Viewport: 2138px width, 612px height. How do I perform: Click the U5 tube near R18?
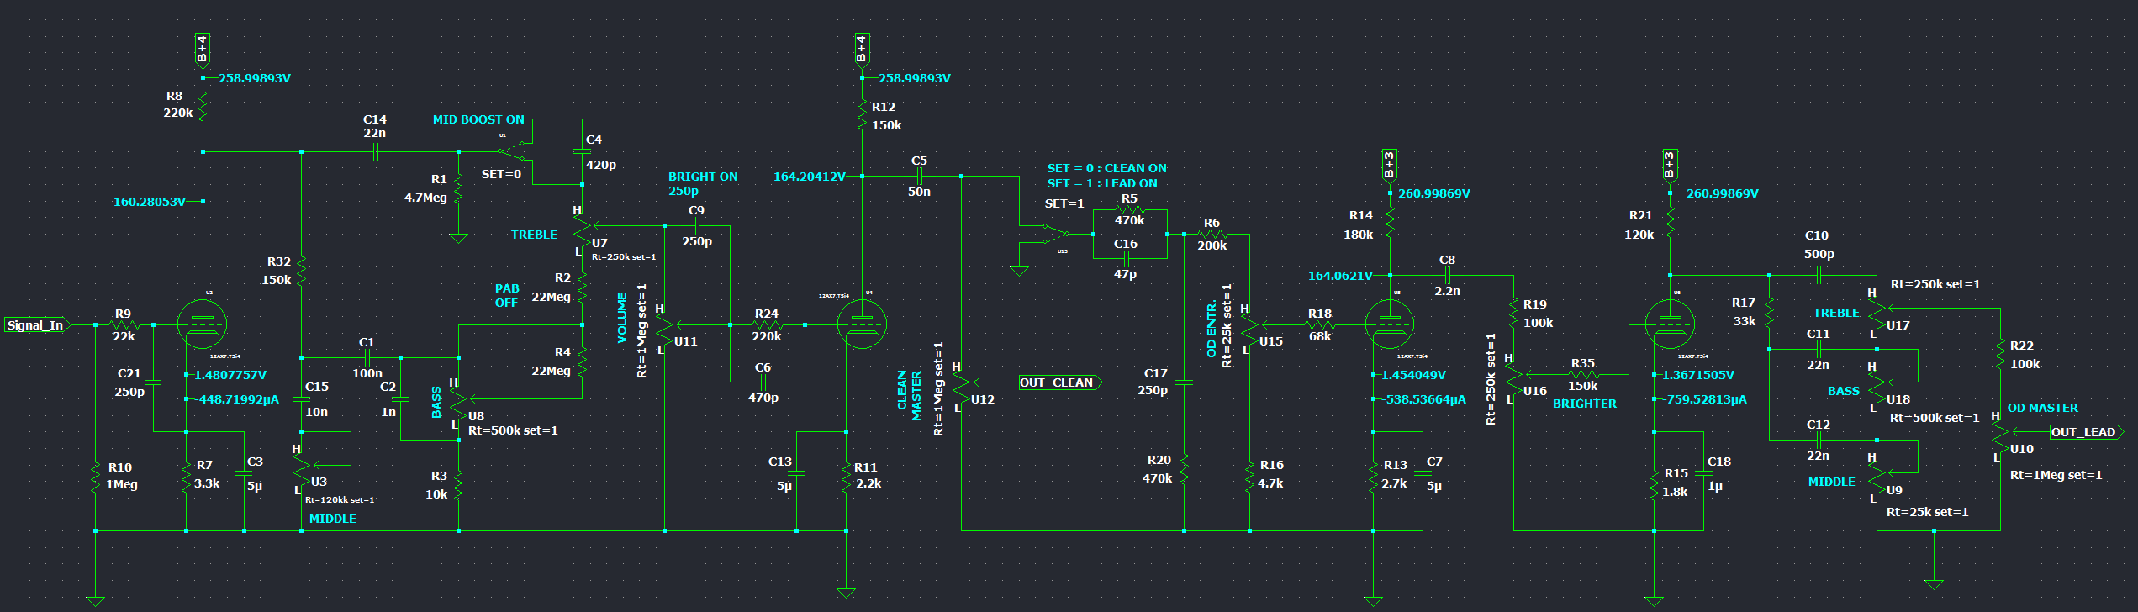(x=1389, y=324)
